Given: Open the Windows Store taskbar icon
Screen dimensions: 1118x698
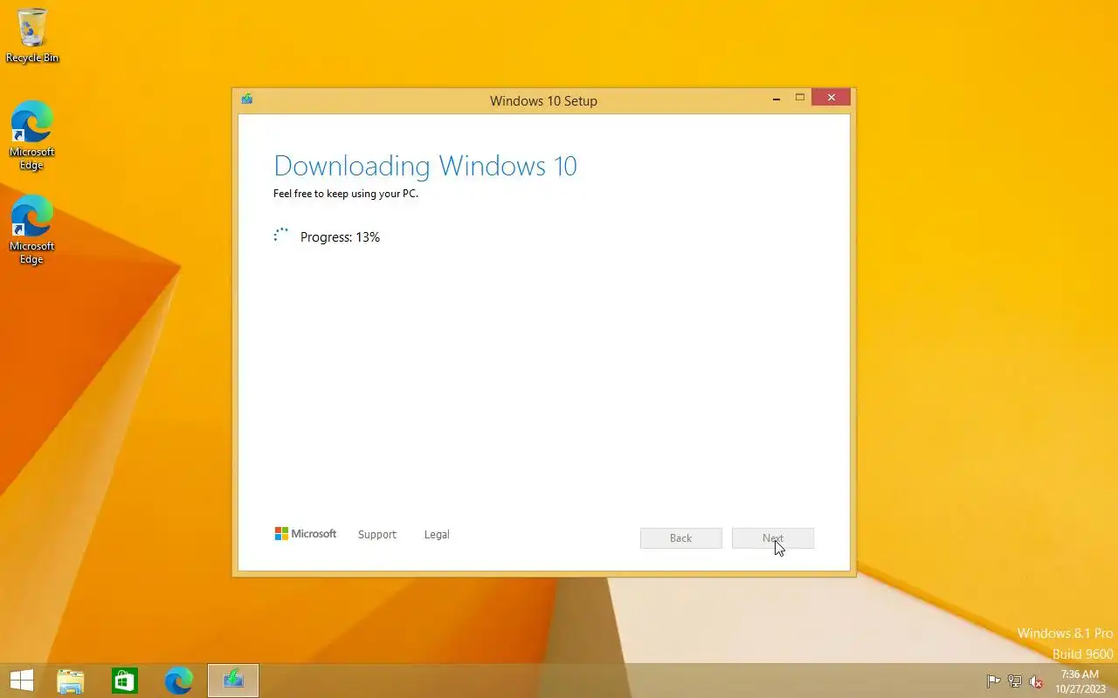Looking at the screenshot, I should pyautogui.click(x=125, y=681).
